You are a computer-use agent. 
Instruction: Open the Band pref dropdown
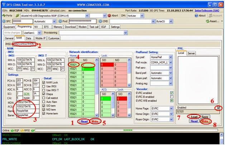click(171, 73)
